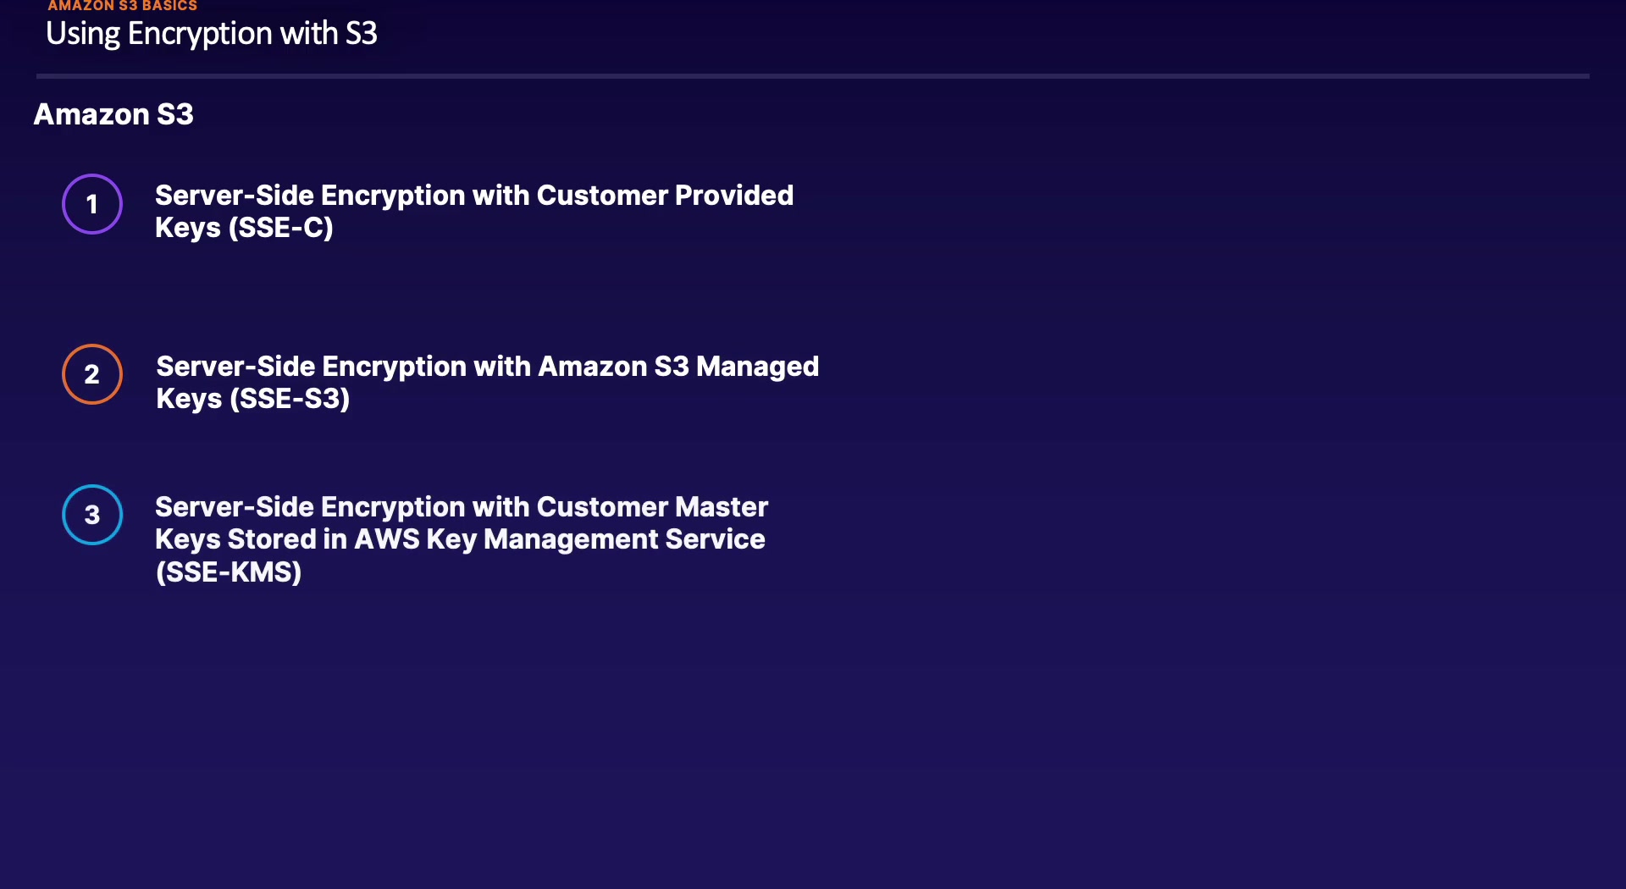The width and height of the screenshot is (1626, 889).
Task: Select the Keys (SSE-S3) text
Action: click(x=252, y=399)
